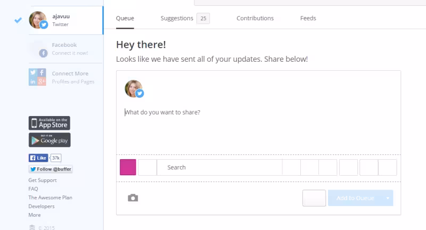Open Connect More Profiles and Pages

tap(73, 77)
